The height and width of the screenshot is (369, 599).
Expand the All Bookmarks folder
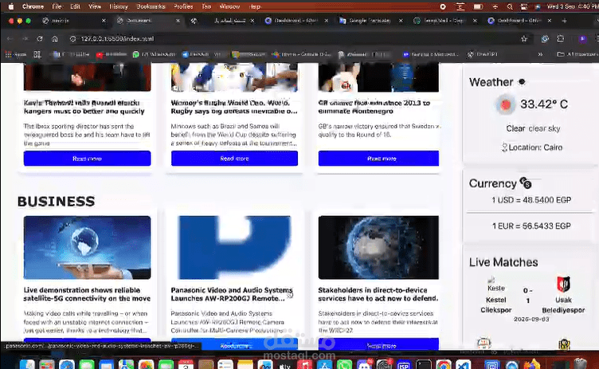(x=577, y=54)
